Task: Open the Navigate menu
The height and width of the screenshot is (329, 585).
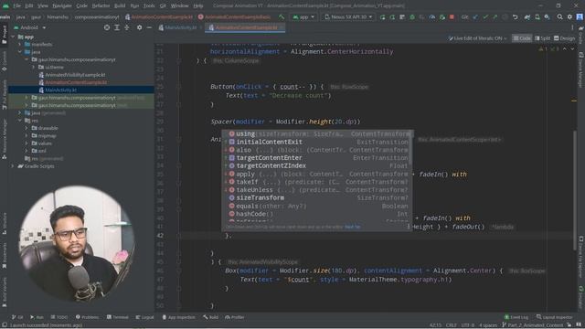Action: point(62,5)
